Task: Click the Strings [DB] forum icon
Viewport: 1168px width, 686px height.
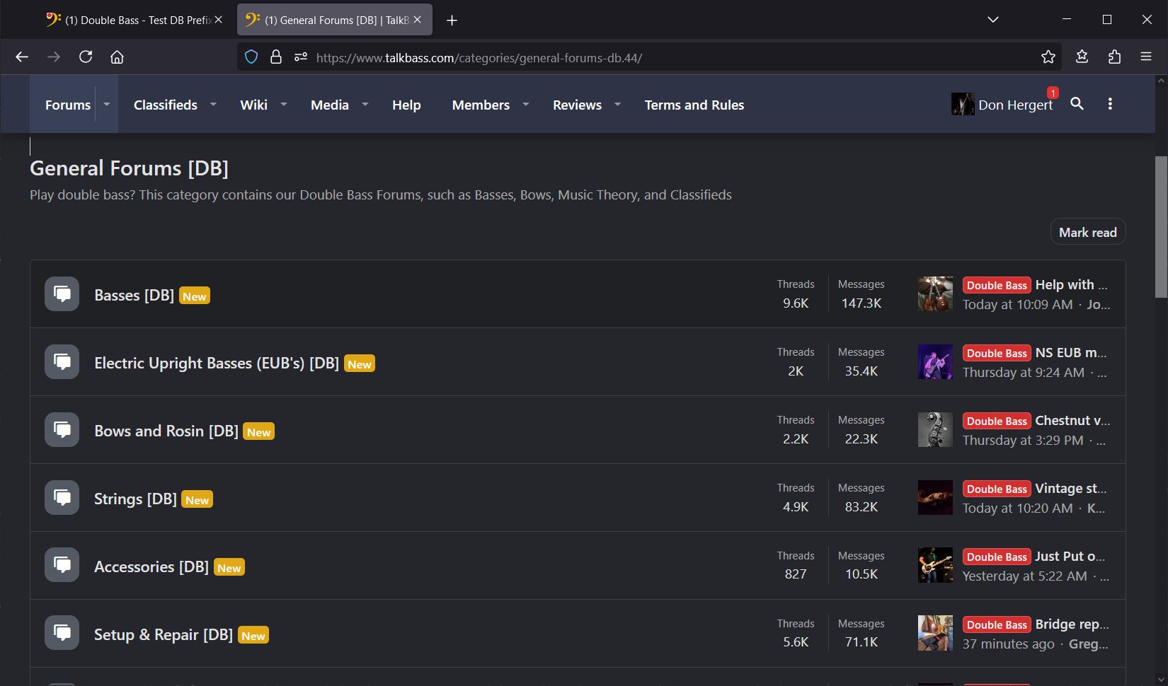Action: pos(62,497)
